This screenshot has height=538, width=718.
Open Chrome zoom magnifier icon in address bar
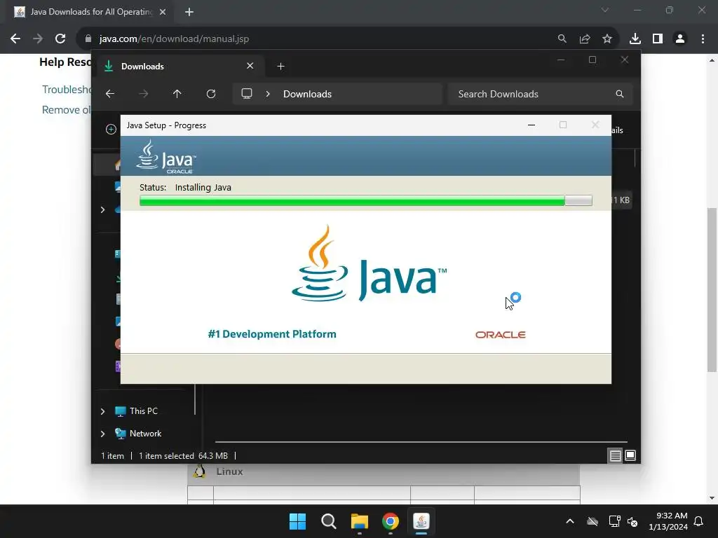click(x=562, y=39)
